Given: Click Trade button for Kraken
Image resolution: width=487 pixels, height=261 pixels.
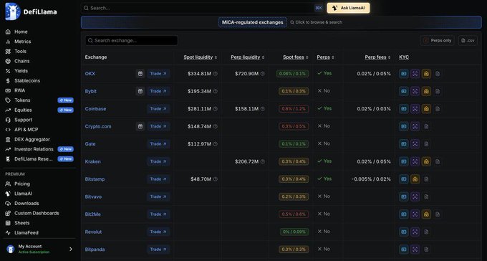Looking at the screenshot, I should pos(158,161).
